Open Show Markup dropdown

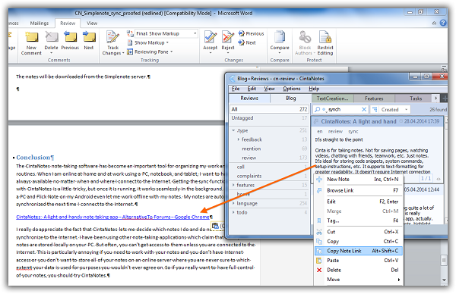148,42
